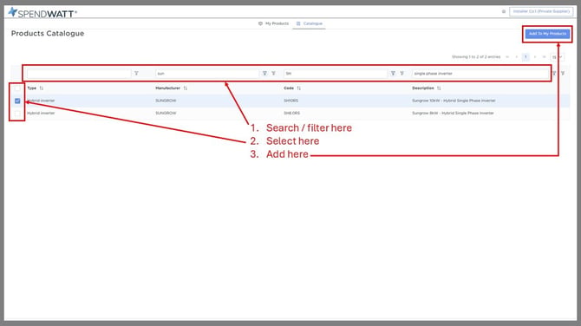Go to first page of entries
The image size is (581, 326).
[507, 57]
